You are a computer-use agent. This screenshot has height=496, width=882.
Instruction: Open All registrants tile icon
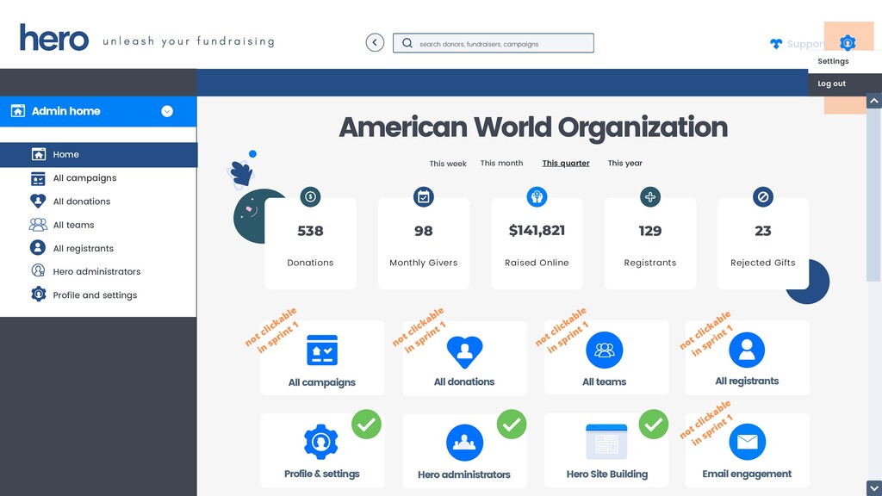(x=747, y=350)
